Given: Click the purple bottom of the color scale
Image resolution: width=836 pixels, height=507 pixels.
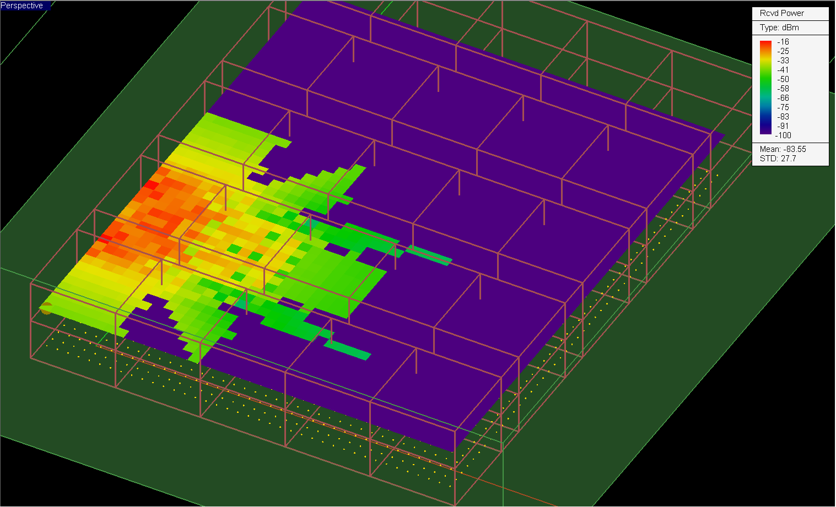Looking at the screenshot, I should [x=765, y=130].
